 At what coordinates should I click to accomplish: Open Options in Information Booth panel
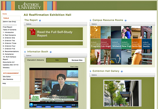[29, 56]
